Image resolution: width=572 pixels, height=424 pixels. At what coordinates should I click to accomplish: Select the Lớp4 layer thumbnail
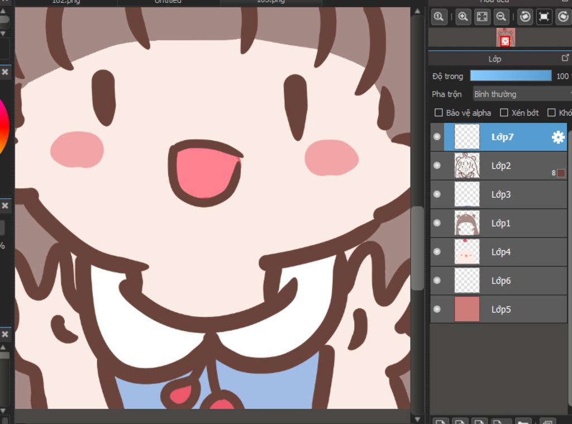click(467, 252)
